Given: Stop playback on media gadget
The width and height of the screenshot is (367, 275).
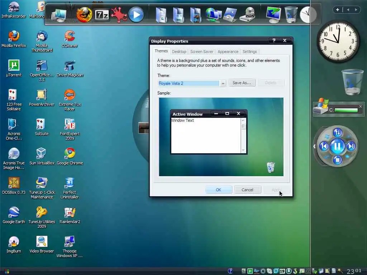Looking at the screenshot, I should (x=337, y=160).
